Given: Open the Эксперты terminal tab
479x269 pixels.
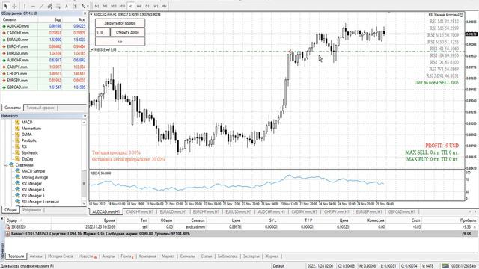Looking at the screenshot, I should [x=251, y=256].
